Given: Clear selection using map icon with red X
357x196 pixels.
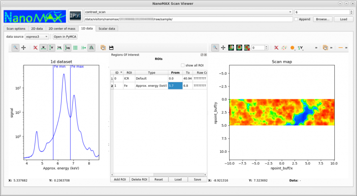Looking at the screenshot, I should [x=247, y=48].
